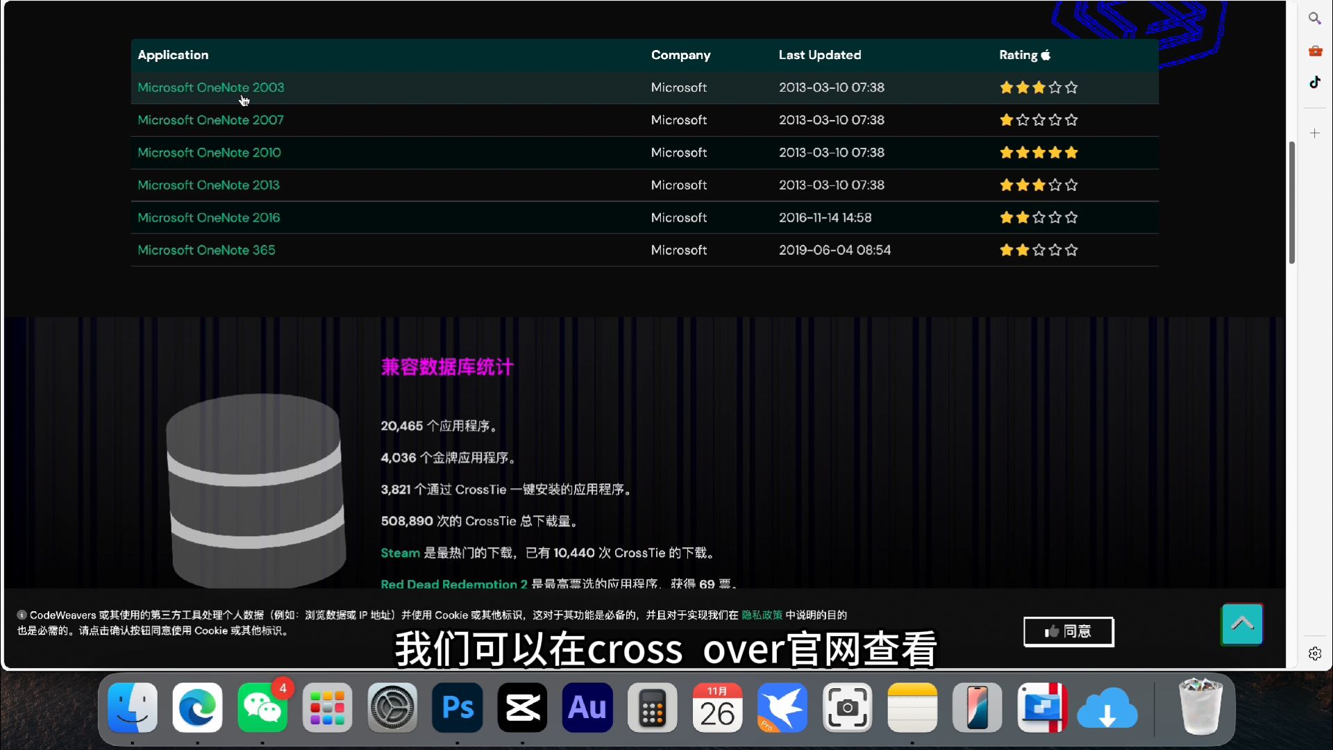
Task: Open System Settings from the dock
Action: [392, 708]
